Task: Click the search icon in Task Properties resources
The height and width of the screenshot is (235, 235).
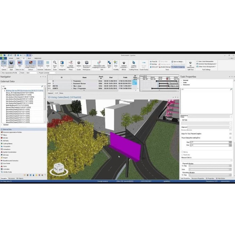Action: coord(231,89)
